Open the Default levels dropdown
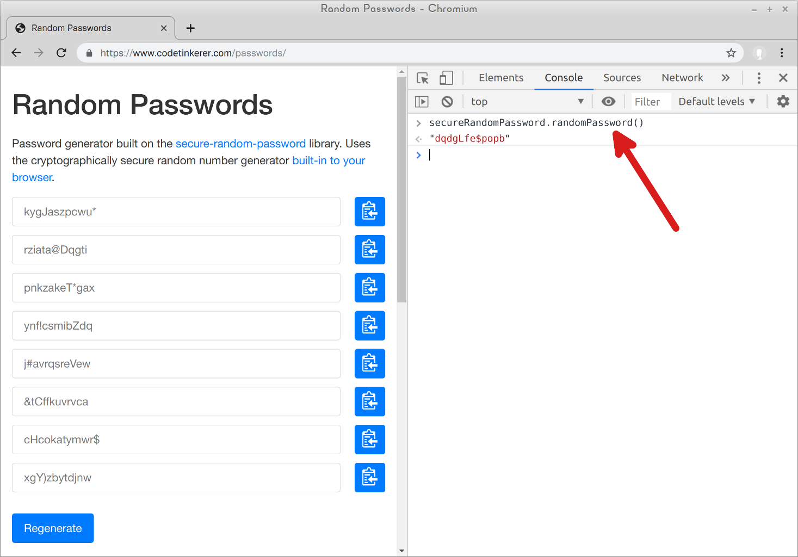Viewport: 798px width, 557px height. click(x=716, y=101)
